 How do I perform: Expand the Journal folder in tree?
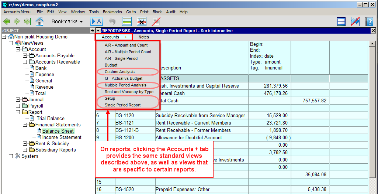pos(18,100)
